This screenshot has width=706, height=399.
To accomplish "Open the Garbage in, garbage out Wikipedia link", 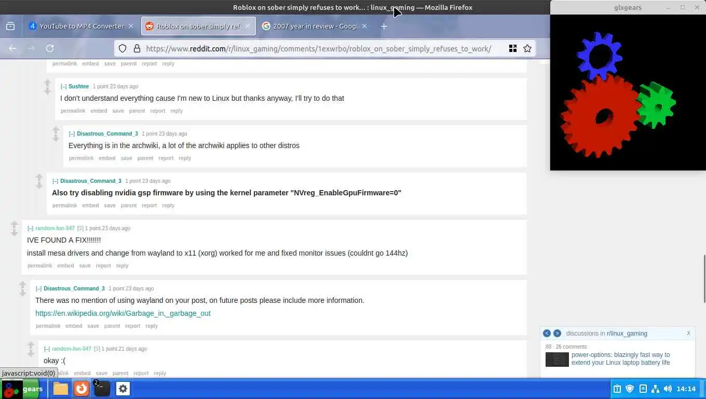I will [x=123, y=313].
